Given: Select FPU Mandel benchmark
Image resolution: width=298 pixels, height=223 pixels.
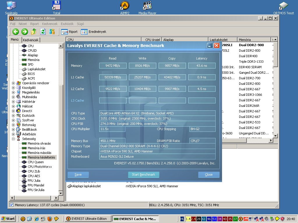Looking at the screenshot, I should (36, 185).
